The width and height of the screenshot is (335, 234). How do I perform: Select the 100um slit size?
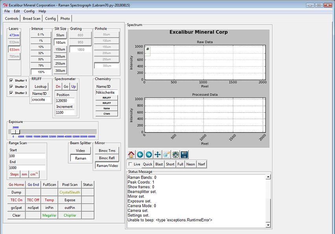click(x=61, y=43)
